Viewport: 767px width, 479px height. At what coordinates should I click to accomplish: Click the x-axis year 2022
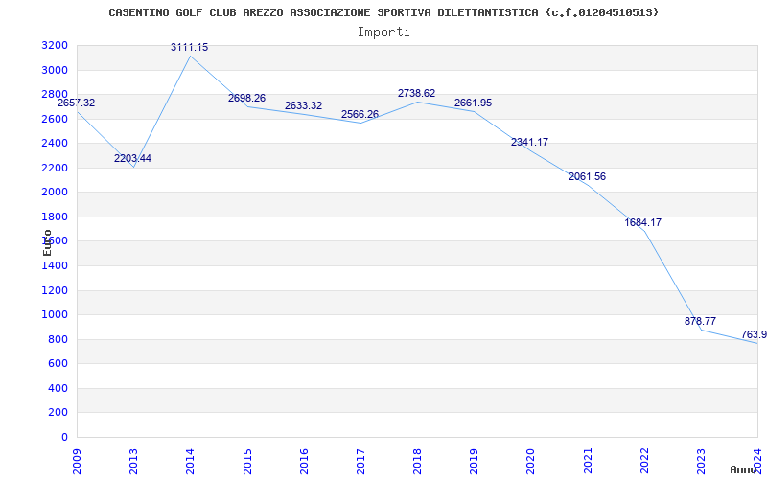click(644, 462)
